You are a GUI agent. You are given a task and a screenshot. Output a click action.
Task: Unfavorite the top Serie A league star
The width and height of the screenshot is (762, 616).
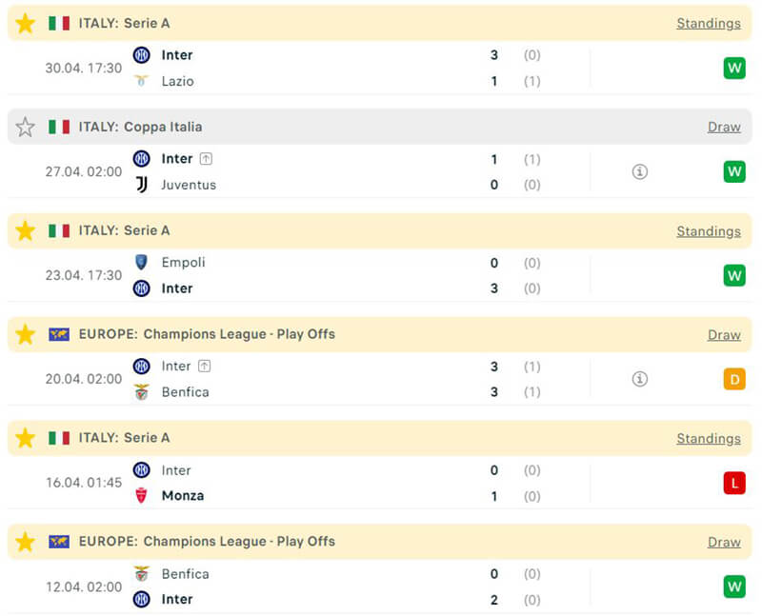point(25,23)
